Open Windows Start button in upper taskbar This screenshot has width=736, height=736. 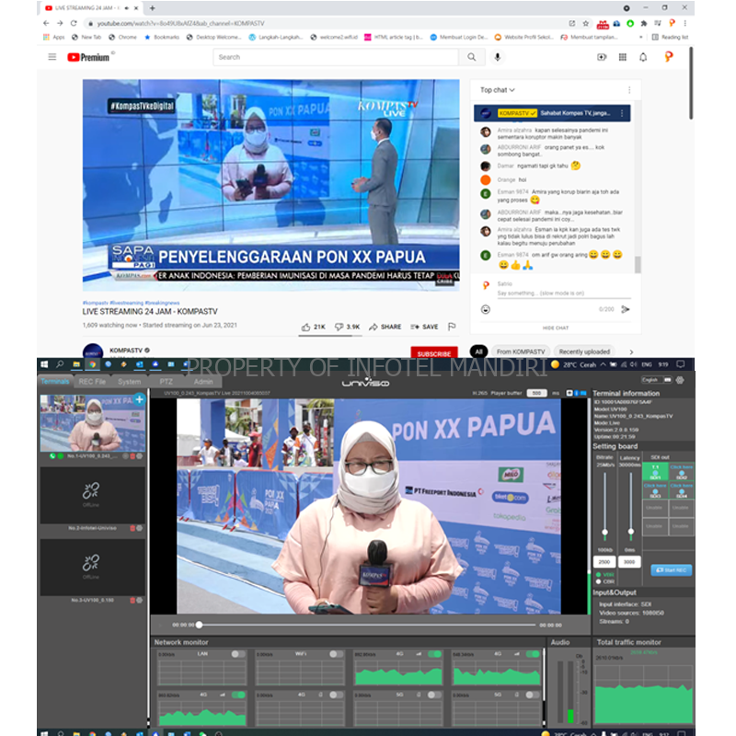click(44, 364)
